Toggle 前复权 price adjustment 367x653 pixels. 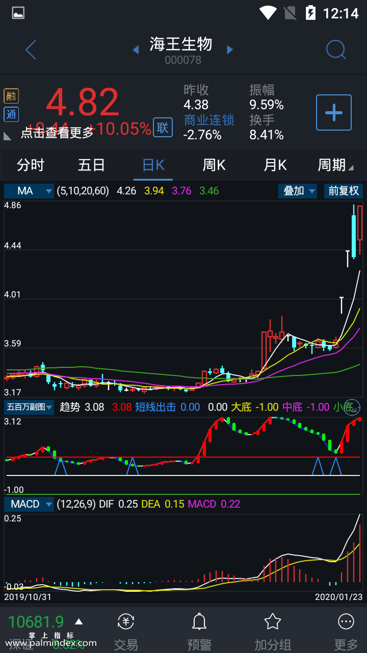[344, 191]
